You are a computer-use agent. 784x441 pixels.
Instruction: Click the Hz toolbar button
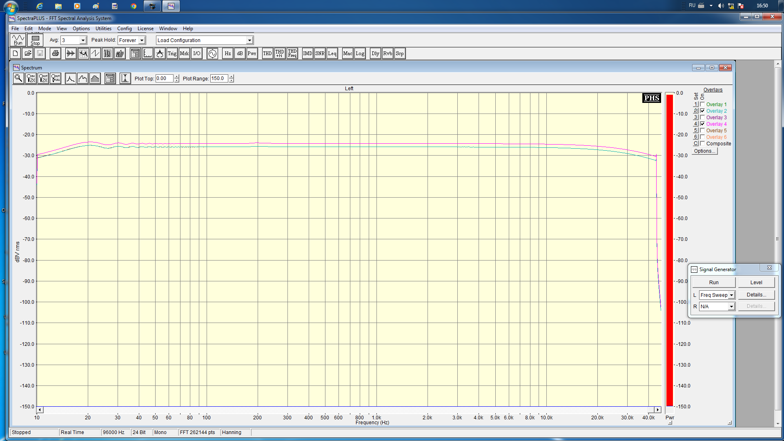click(x=227, y=53)
